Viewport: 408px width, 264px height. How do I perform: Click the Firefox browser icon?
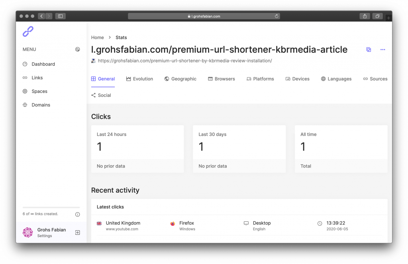[173, 223]
